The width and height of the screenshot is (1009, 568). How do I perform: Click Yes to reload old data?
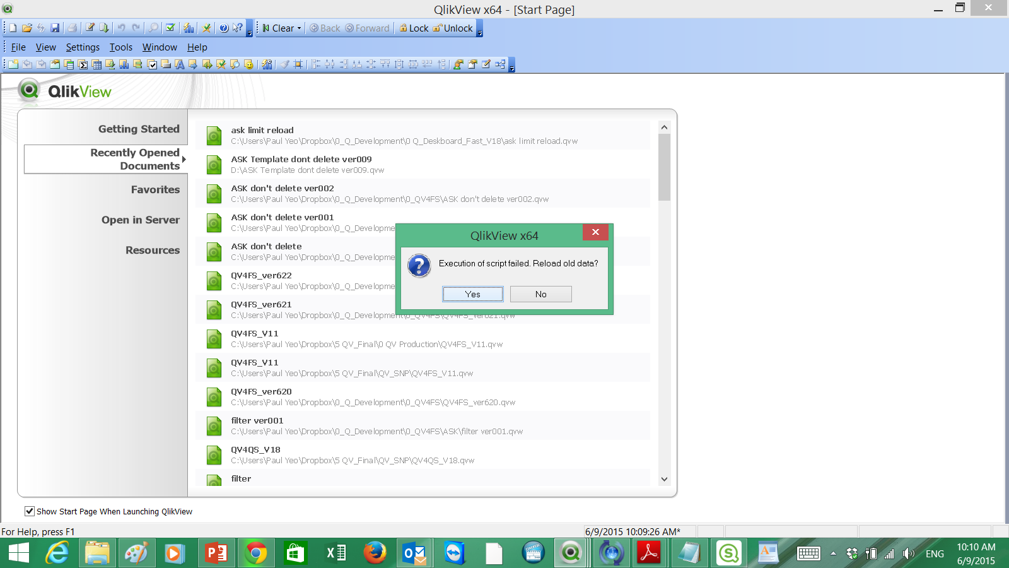tap(472, 294)
